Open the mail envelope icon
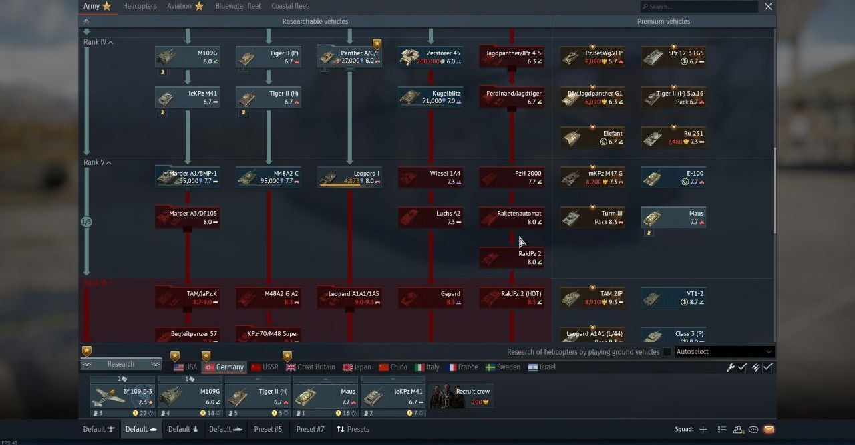Screen dimensions: 855x445 pyautogui.click(x=768, y=429)
